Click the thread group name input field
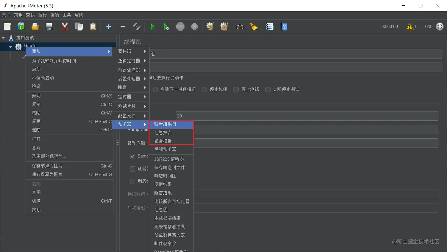The image size is (447, 252). pyautogui.click(x=296, y=54)
